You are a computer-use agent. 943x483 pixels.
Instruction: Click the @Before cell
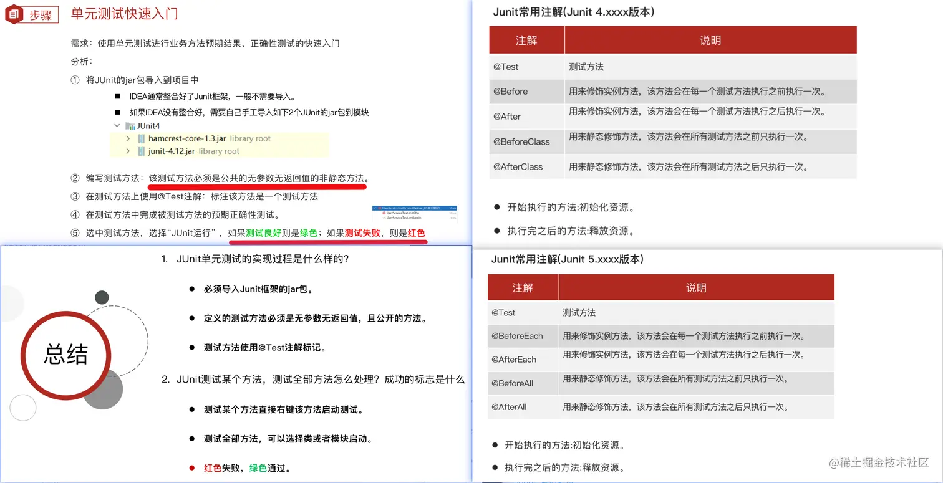pos(526,92)
